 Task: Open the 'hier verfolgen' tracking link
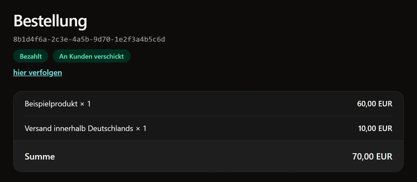click(x=38, y=72)
